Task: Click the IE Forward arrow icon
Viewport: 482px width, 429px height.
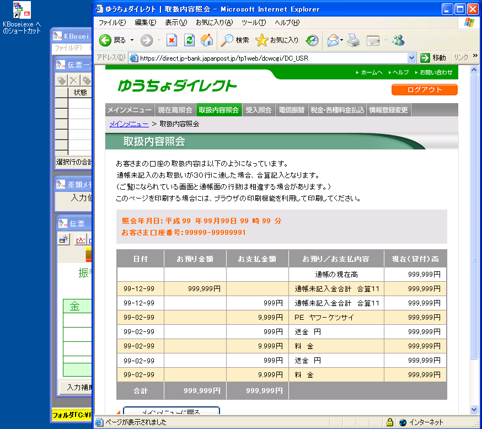Action: (147, 40)
